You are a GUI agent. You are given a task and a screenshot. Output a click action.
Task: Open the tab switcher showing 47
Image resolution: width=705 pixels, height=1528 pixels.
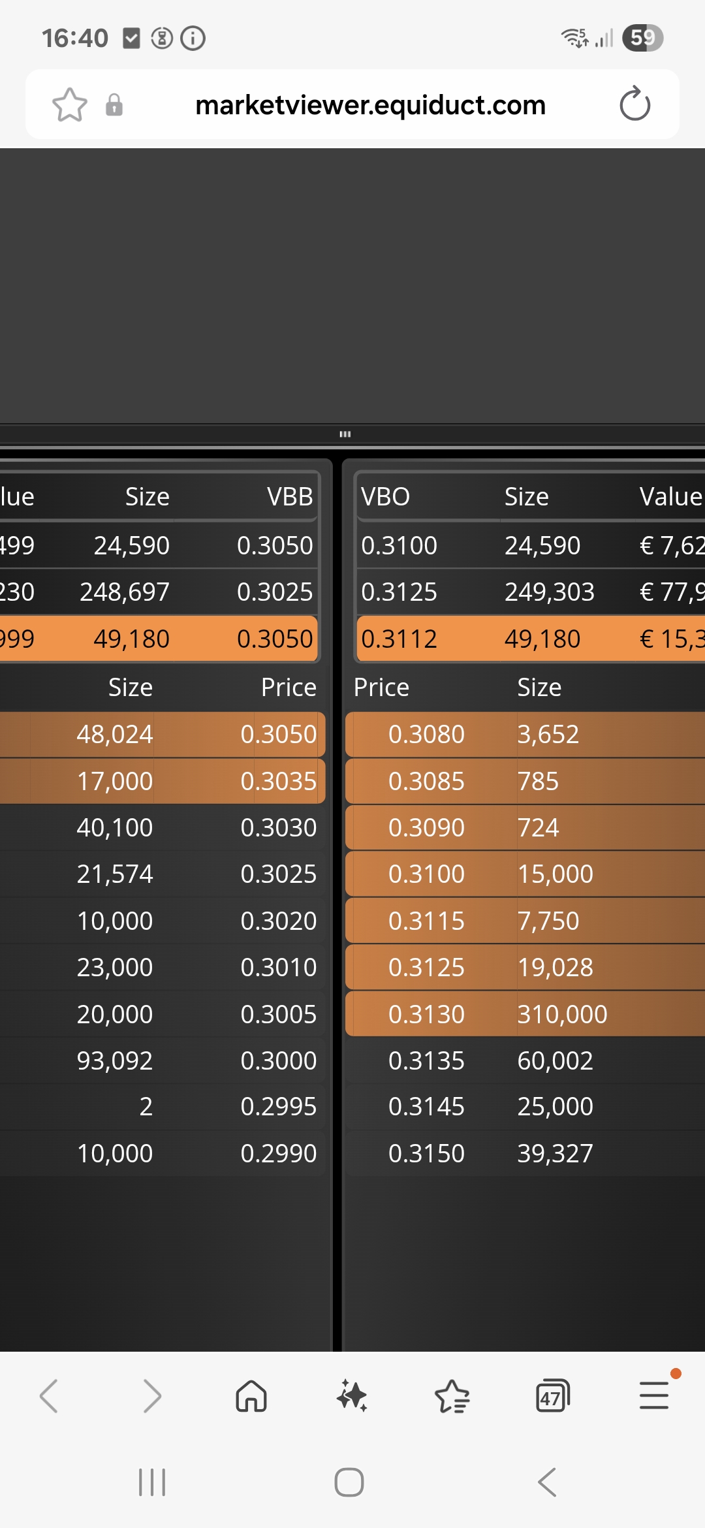coord(552,1396)
